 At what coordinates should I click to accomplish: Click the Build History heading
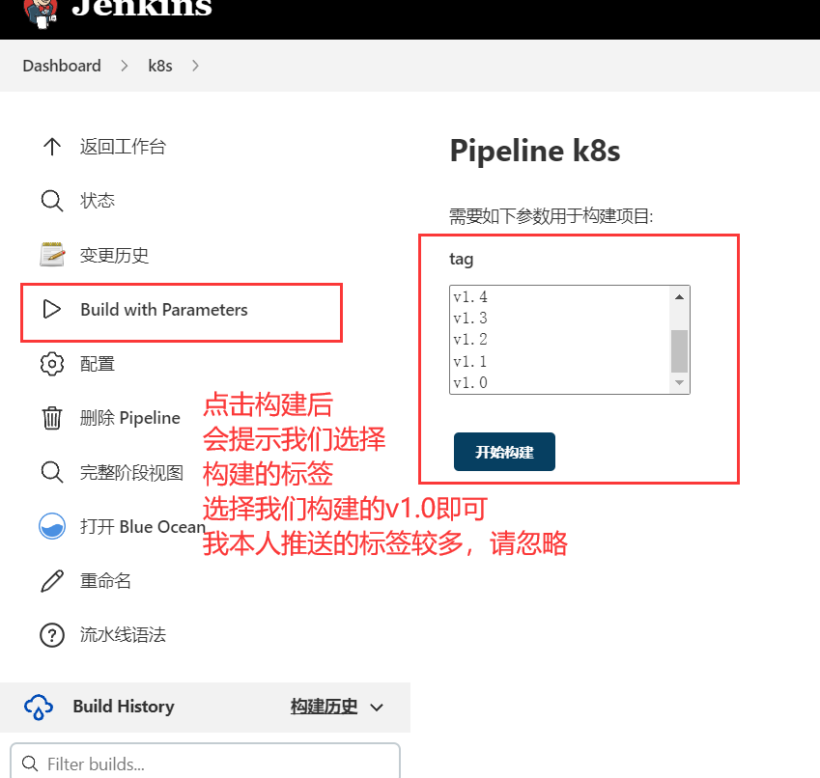pos(124,707)
